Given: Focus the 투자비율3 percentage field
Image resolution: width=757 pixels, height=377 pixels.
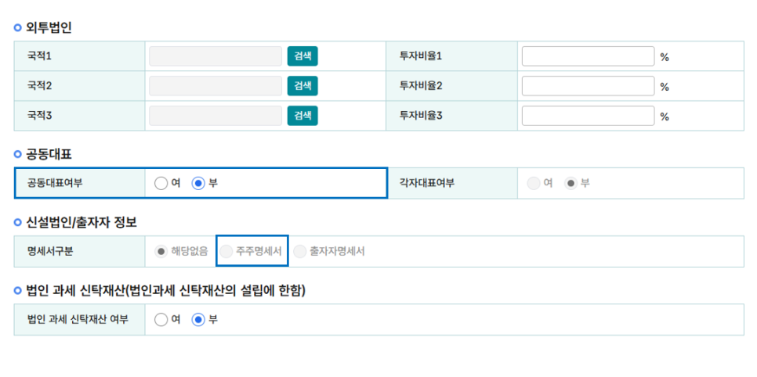Looking at the screenshot, I should pos(588,116).
